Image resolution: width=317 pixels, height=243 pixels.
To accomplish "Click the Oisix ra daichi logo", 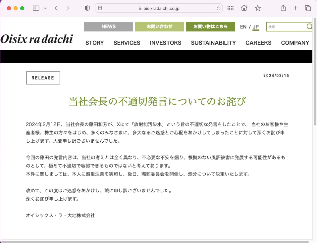I will (36, 39).
